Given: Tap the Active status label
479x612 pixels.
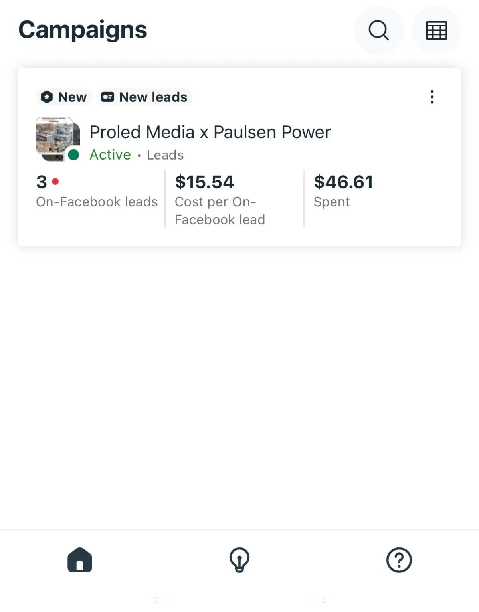Looking at the screenshot, I should coord(110,155).
